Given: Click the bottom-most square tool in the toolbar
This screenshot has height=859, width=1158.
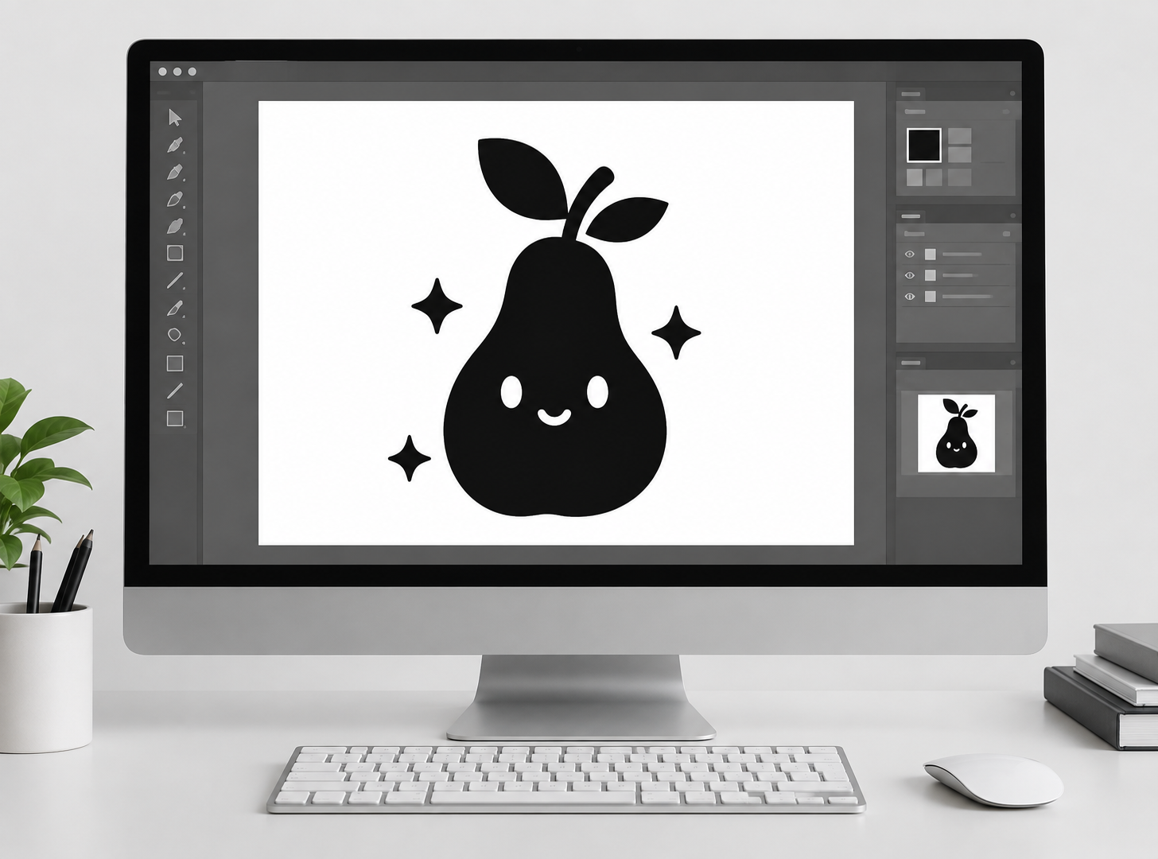Looking at the screenshot, I should pyautogui.click(x=175, y=418).
